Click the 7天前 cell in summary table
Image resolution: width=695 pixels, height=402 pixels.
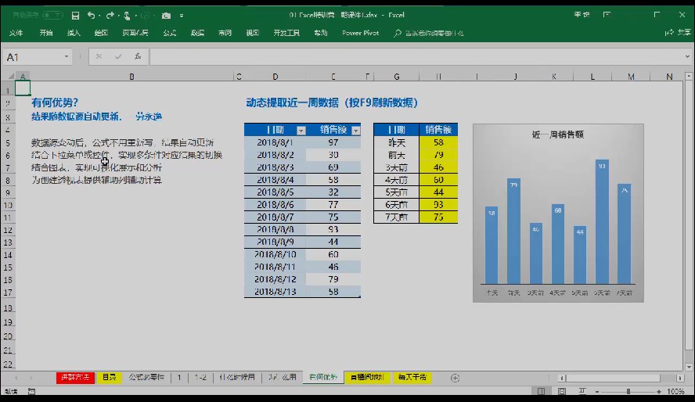(396, 217)
